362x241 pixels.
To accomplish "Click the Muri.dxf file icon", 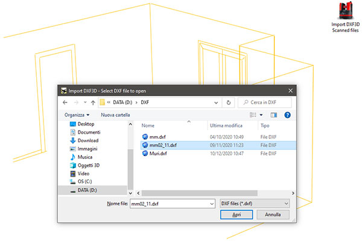I will click(145, 154).
